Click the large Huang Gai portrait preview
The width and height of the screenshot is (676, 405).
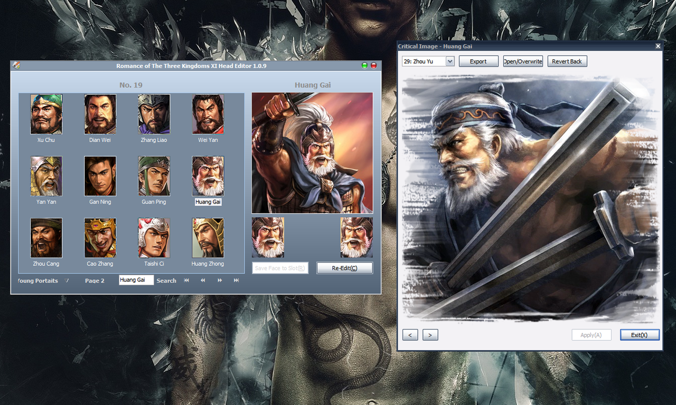(x=312, y=153)
